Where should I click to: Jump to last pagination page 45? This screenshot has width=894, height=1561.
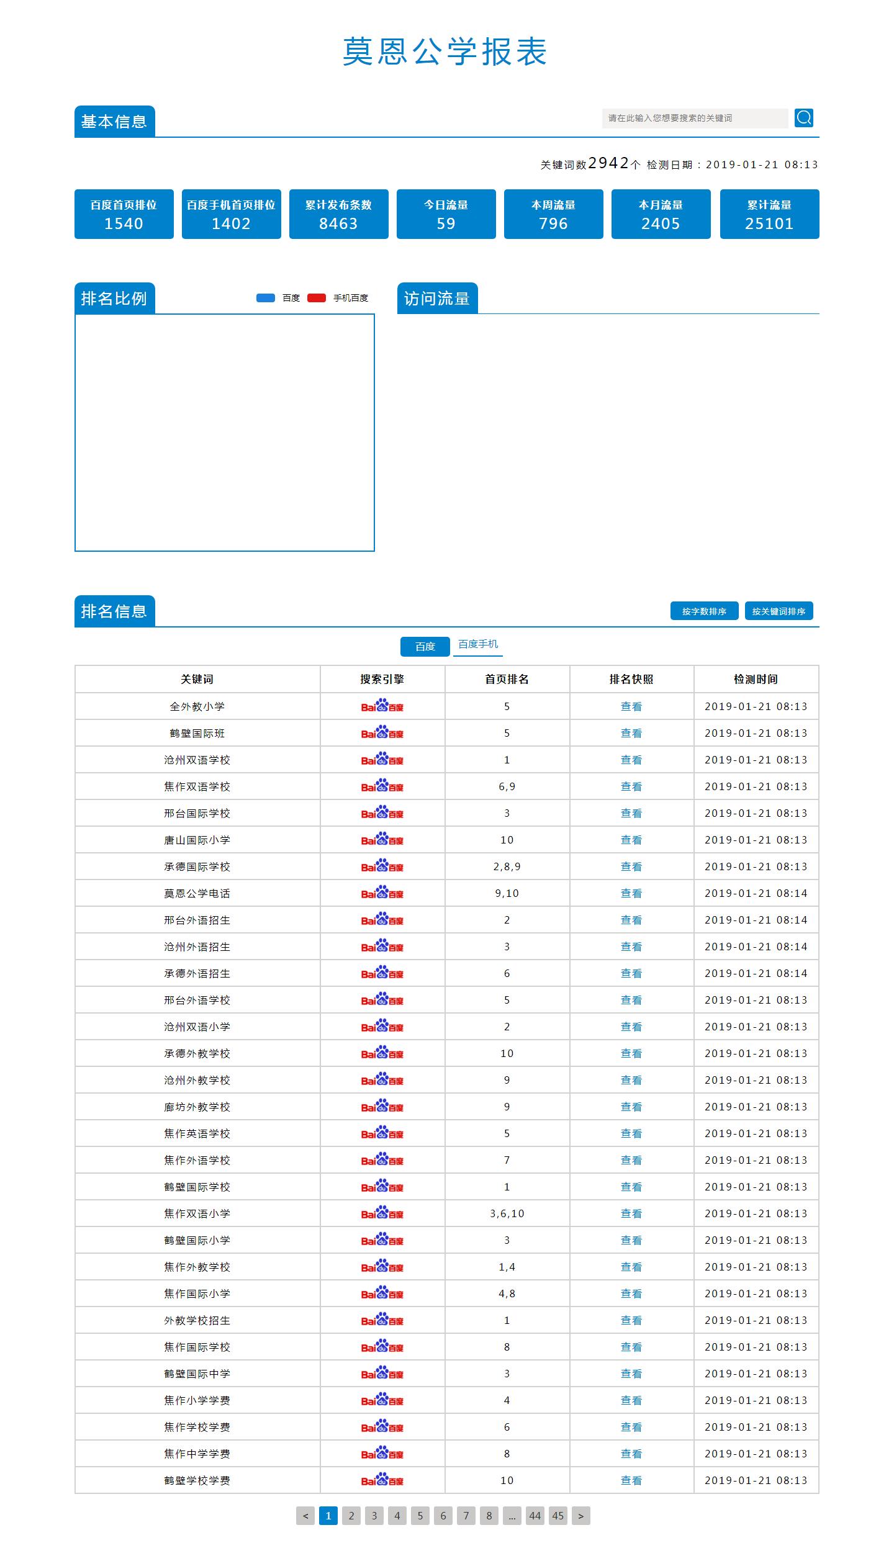click(x=558, y=1516)
